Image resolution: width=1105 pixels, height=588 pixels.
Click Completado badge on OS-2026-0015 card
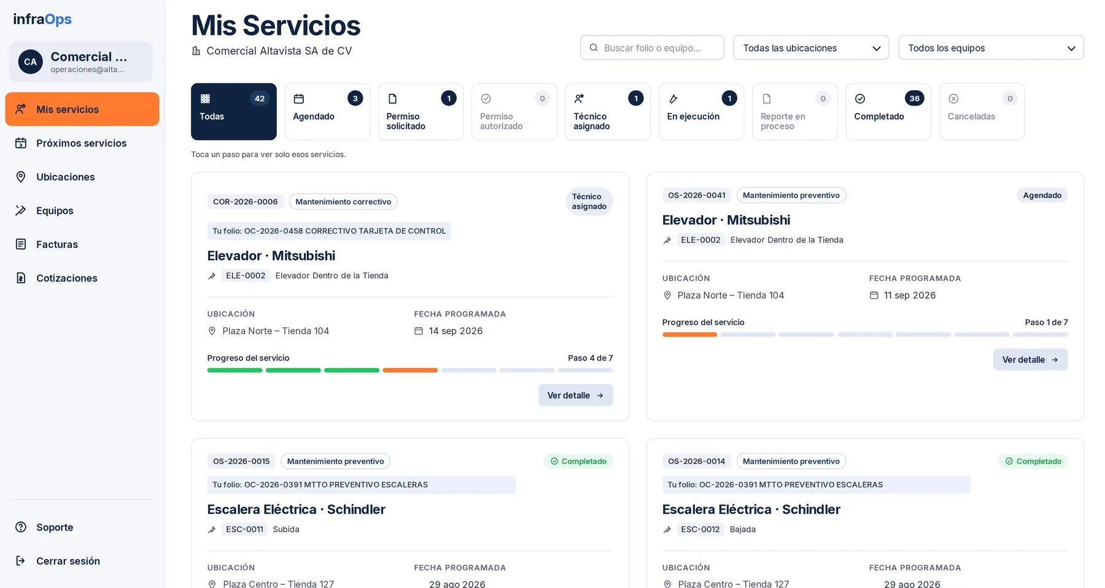578,462
